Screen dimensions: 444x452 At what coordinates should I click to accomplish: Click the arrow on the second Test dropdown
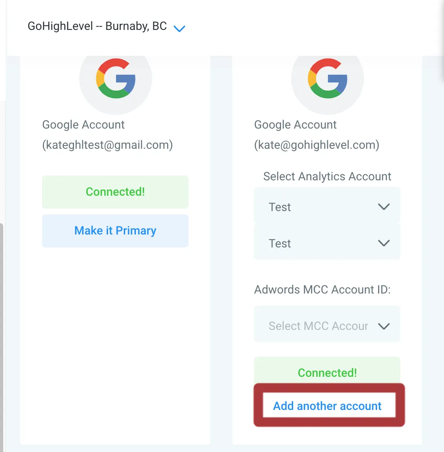pyautogui.click(x=384, y=243)
